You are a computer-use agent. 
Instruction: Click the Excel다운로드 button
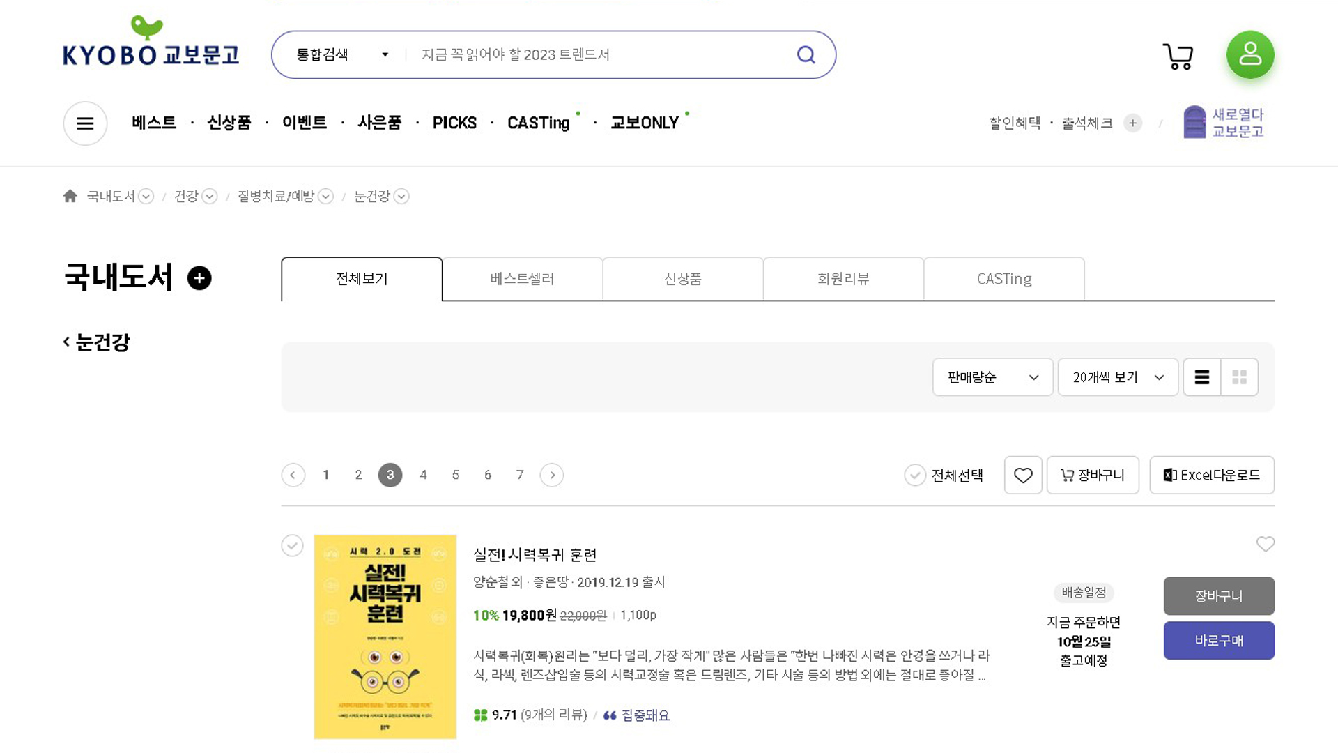pyautogui.click(x=1211, y=476)
